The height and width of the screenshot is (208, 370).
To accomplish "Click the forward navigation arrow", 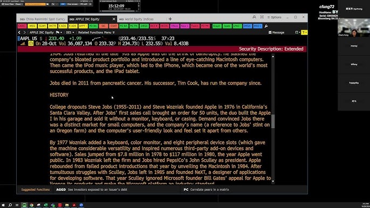I will point(24,32).
